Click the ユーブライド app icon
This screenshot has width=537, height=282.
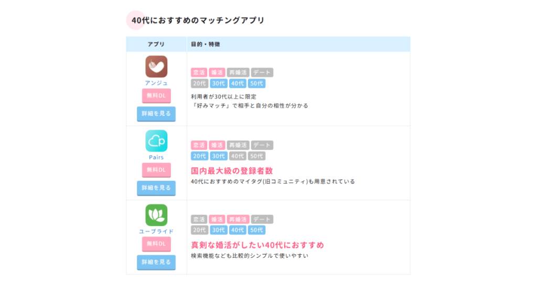click(156, 215)
